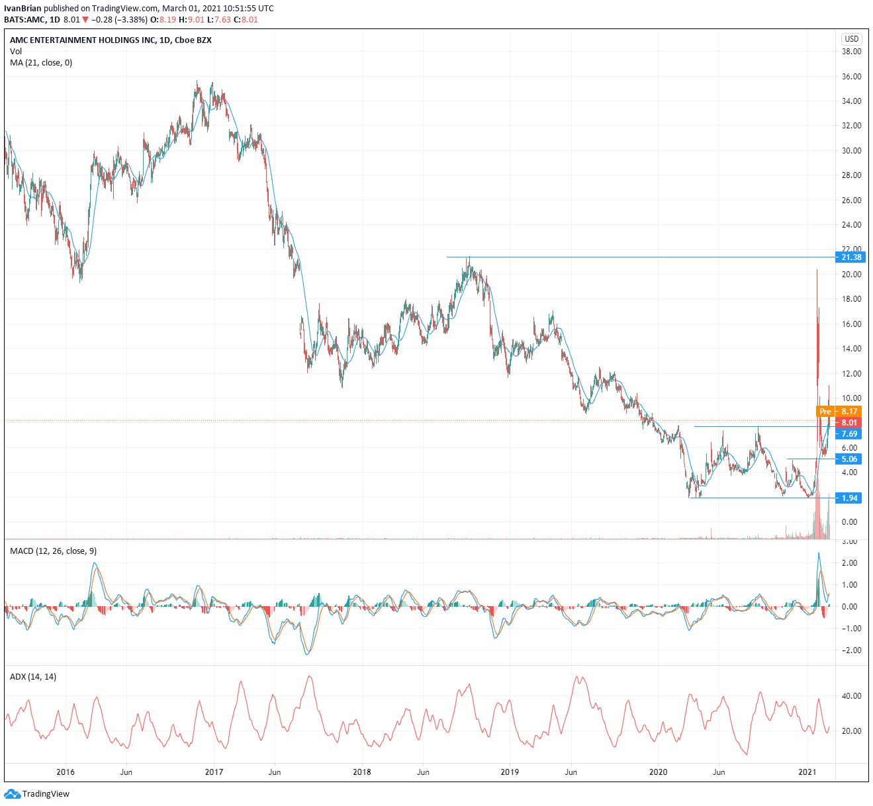873x806 pixels.
Task: Click the −0.28 (−3.38%) change value
Action: click(119, 20)
